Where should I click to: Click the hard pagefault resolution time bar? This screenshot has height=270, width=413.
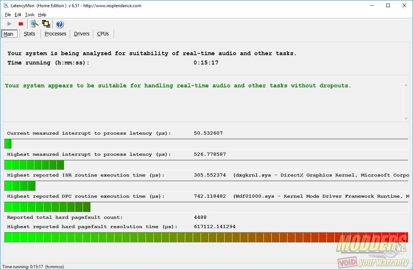tap(206, 237)
